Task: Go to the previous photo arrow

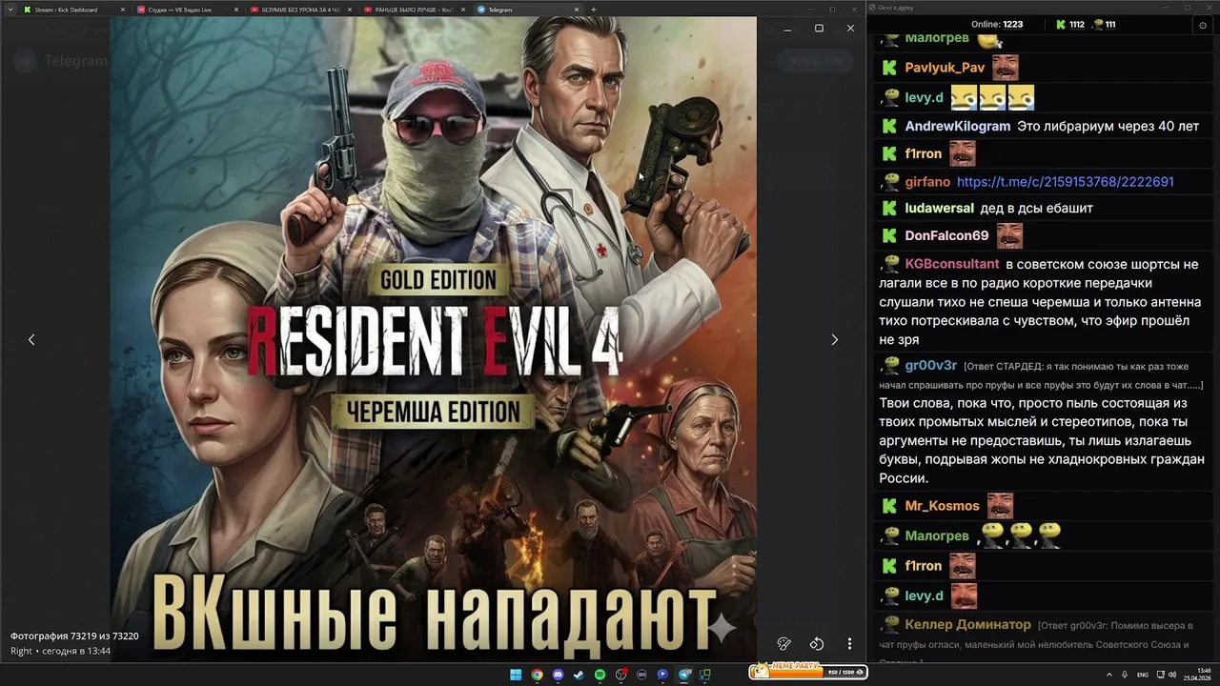Action: tap(31, 339)
